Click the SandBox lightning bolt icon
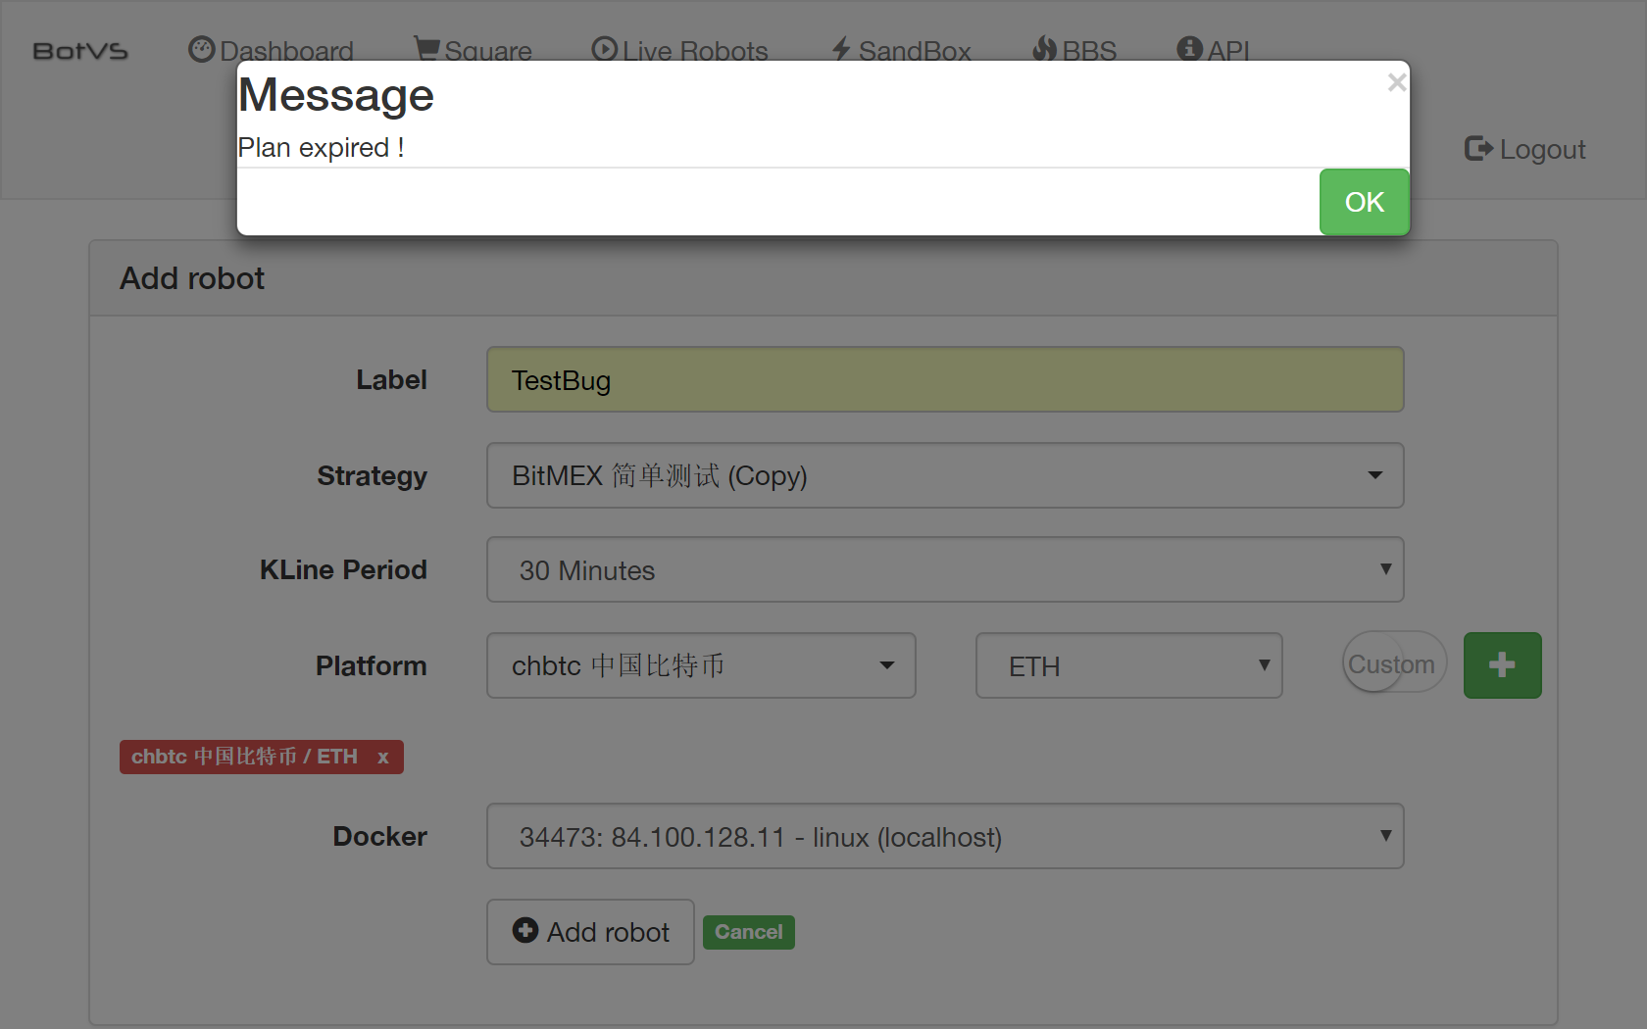The width and height of the screenshot is (1647, 1029). coord(841,49)
